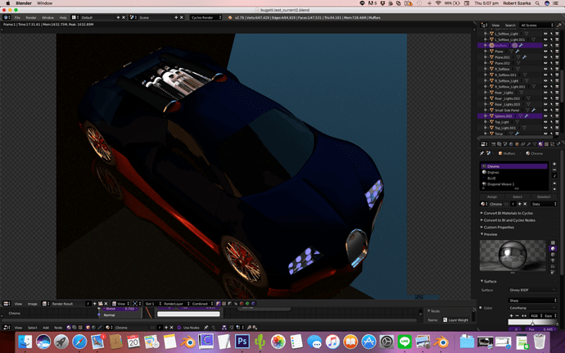The width and height of the screenshot is (565, 353).
Task: Open the Cycles Render engine dropdown
Action: pos(206,17)
